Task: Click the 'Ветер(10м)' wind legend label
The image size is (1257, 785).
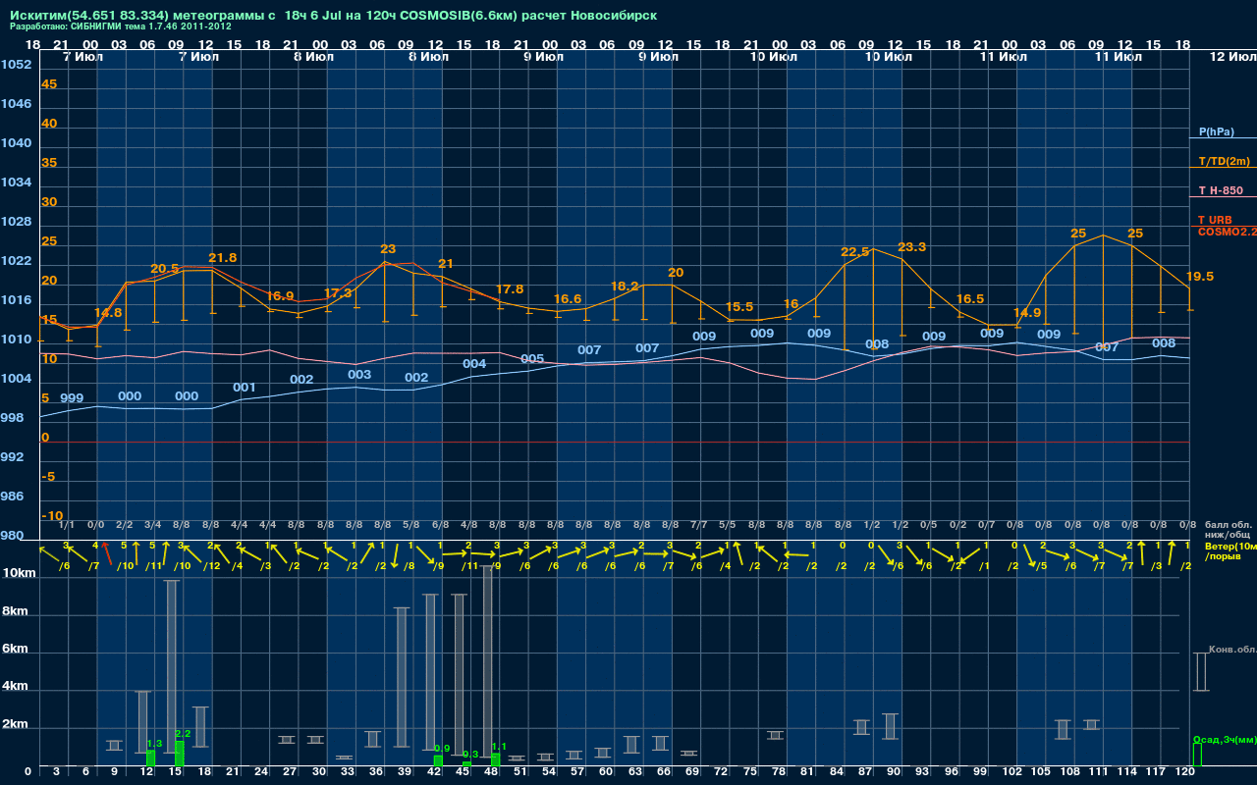Action: (1230, 546)
